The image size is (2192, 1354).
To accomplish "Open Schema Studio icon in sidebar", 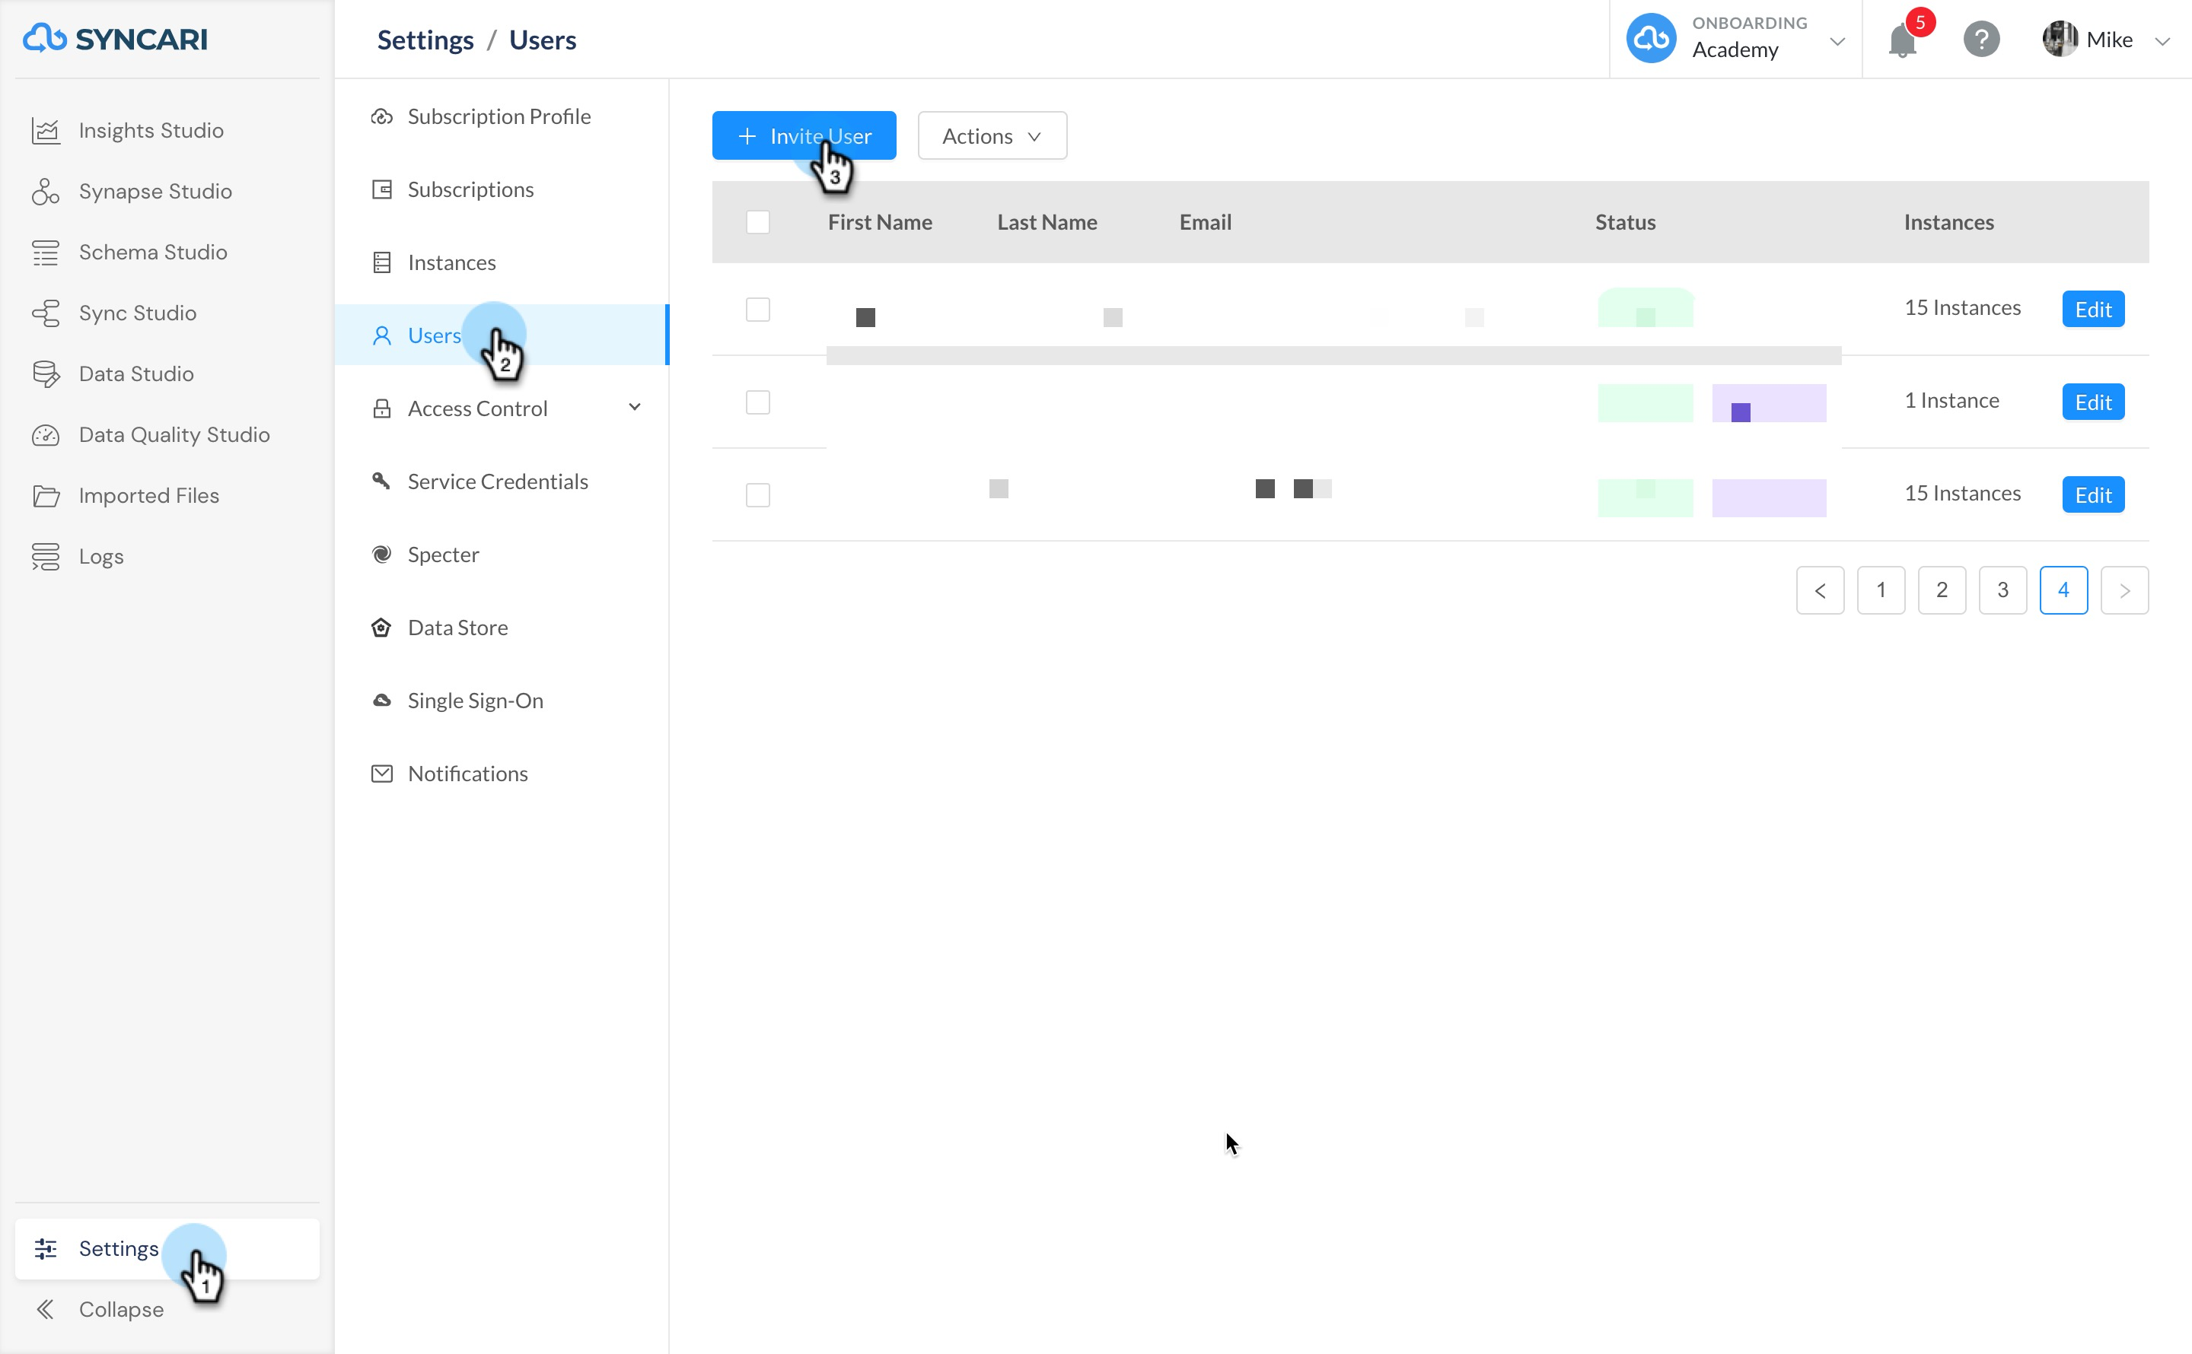I will click(46, 253).
